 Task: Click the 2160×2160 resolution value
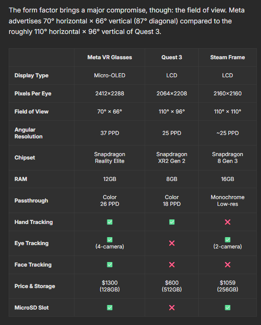pos(227,94)
